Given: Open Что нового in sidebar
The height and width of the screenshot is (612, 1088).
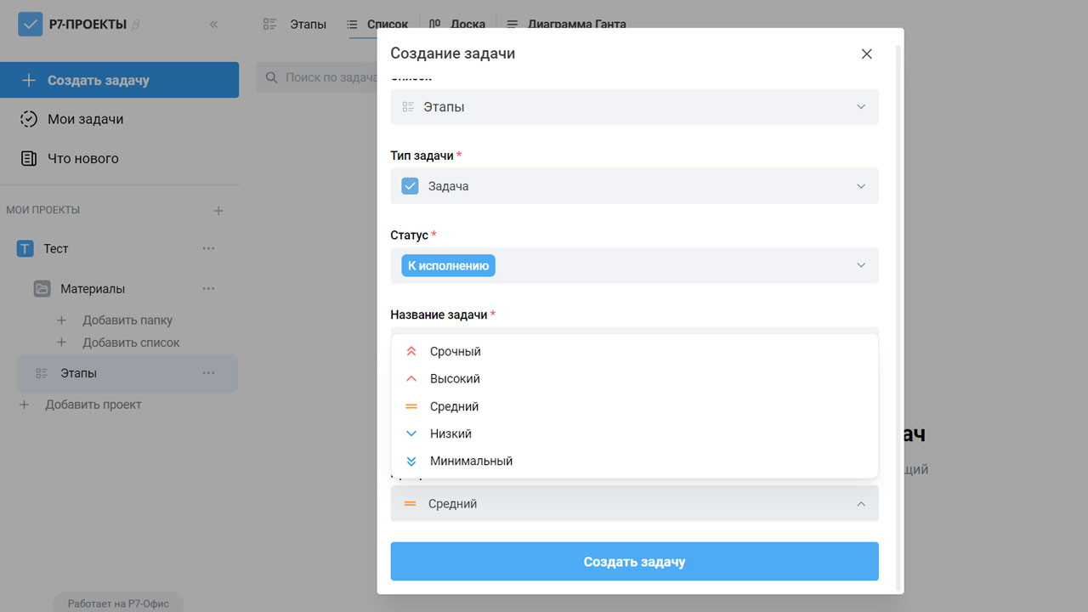Looking at the screenshot, I should (82, 158).
